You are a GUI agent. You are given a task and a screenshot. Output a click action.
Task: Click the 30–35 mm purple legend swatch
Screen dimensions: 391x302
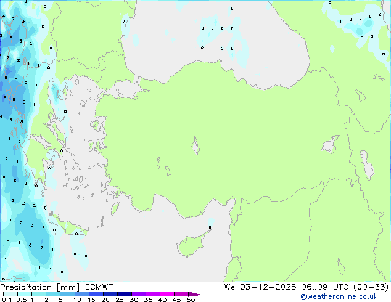pyautogui.click(x=139, y=294)
